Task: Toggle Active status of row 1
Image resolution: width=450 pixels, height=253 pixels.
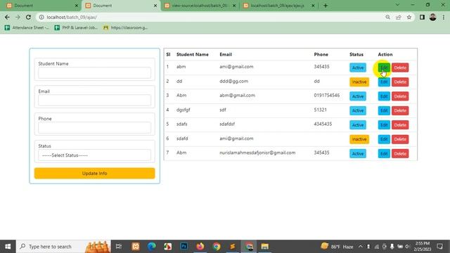Action: coord(358,67)
